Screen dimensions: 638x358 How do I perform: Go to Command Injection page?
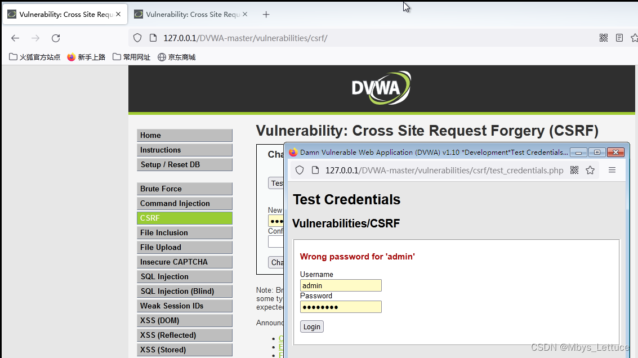tap(185, 203)
